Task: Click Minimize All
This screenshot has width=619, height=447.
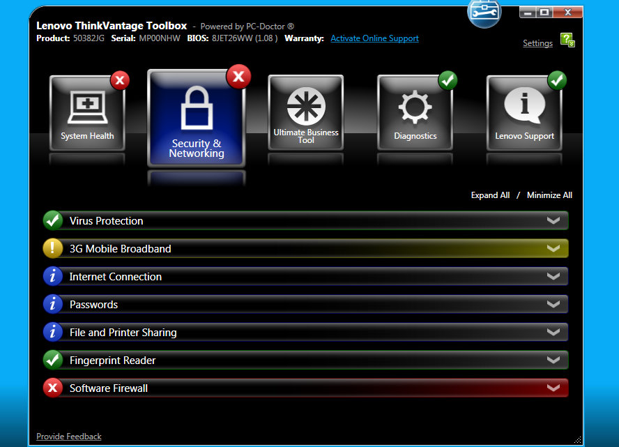Action: [549, 195]
